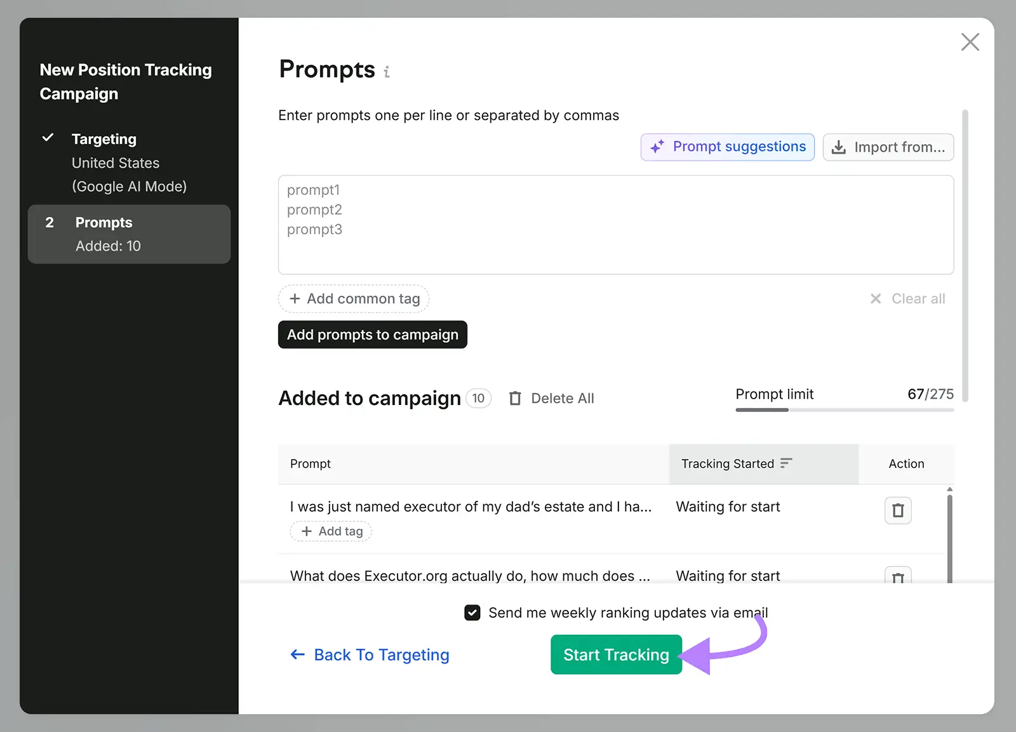Open the Import from… dropdown

(888, 147)
